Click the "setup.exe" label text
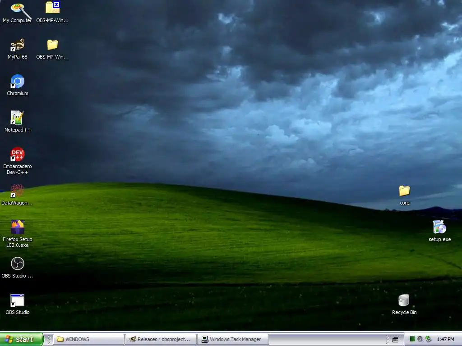This screenshot has width=462, height=346. [x=439, y=239]
